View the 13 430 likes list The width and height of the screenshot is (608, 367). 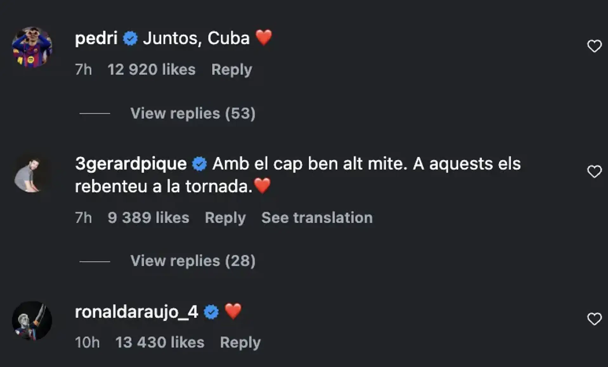coord(160,342)
